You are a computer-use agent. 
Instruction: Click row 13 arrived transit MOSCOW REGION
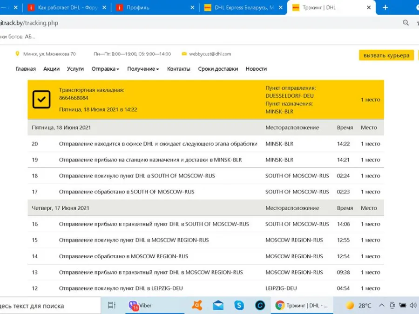pyautogui.click(x=151, y=272)
